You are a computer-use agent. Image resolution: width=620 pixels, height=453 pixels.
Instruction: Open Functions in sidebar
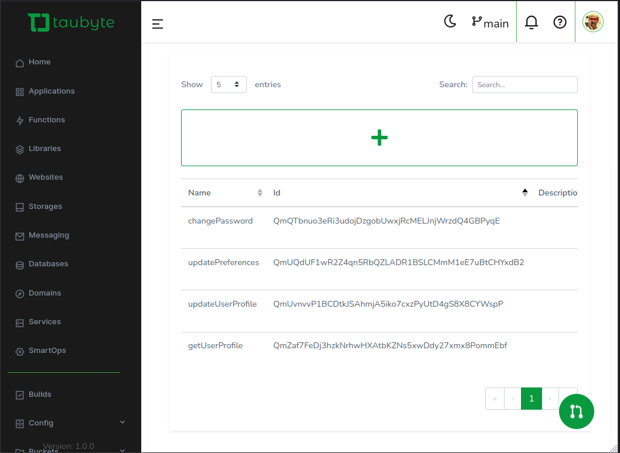click(40, 120)
